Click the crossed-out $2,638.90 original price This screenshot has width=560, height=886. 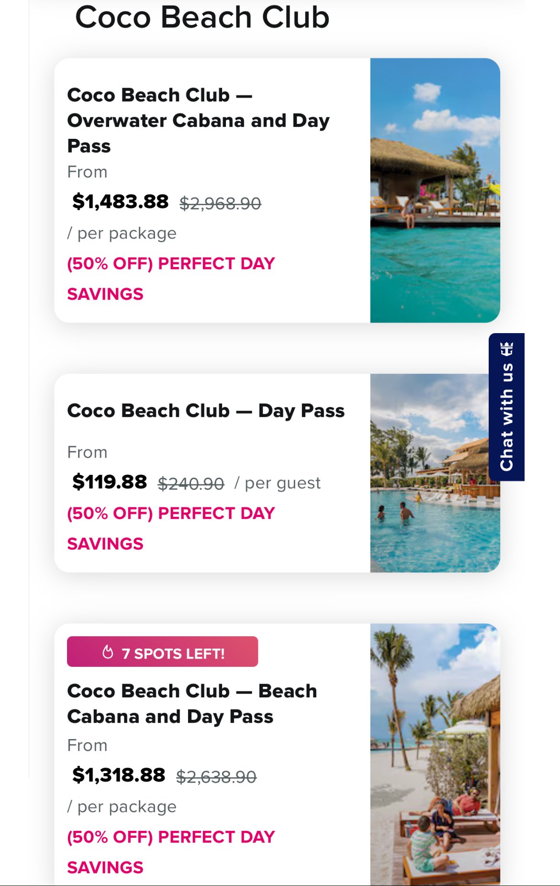[x=216, y=776]
